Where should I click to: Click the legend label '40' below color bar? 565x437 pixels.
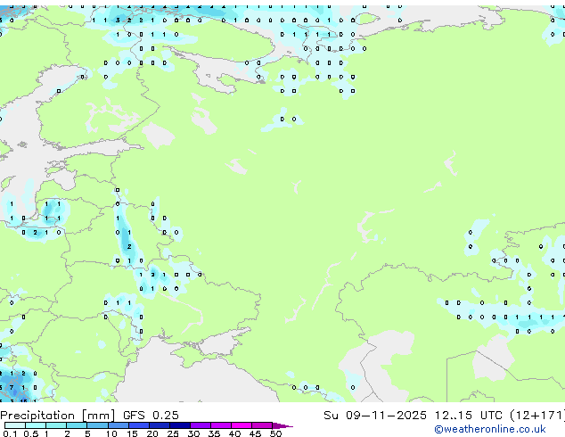235,433
